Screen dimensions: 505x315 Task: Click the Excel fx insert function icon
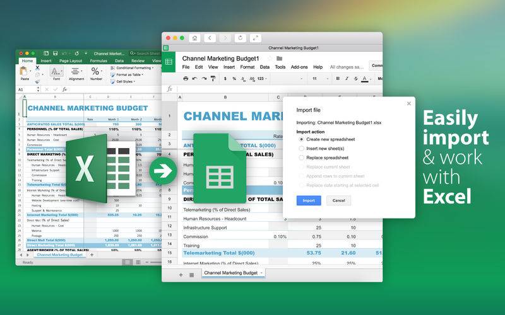[64, 89]
